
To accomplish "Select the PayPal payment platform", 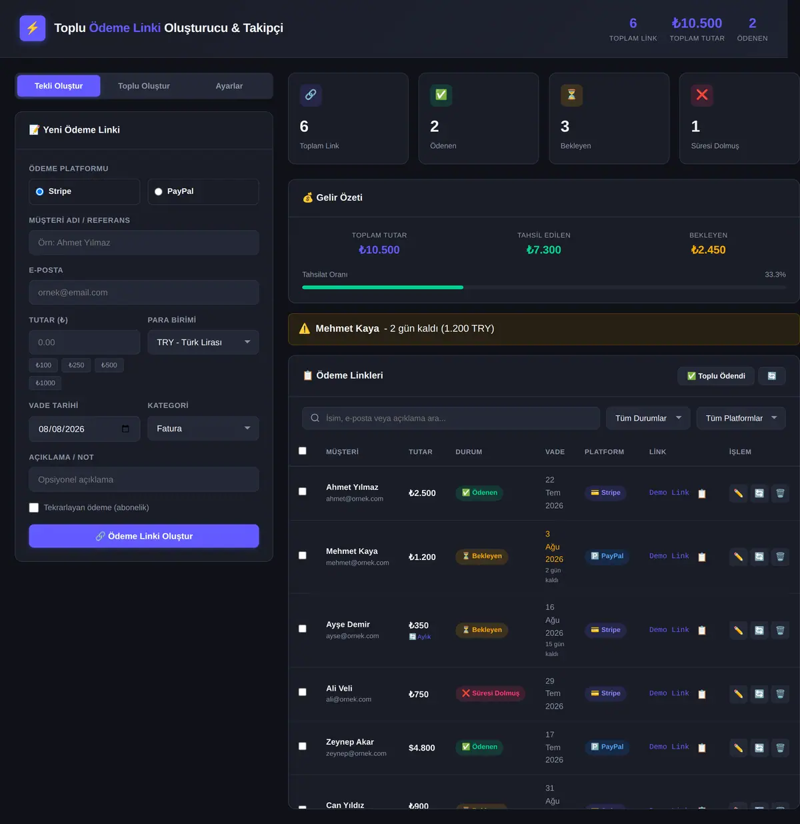I will pos(203,191).
